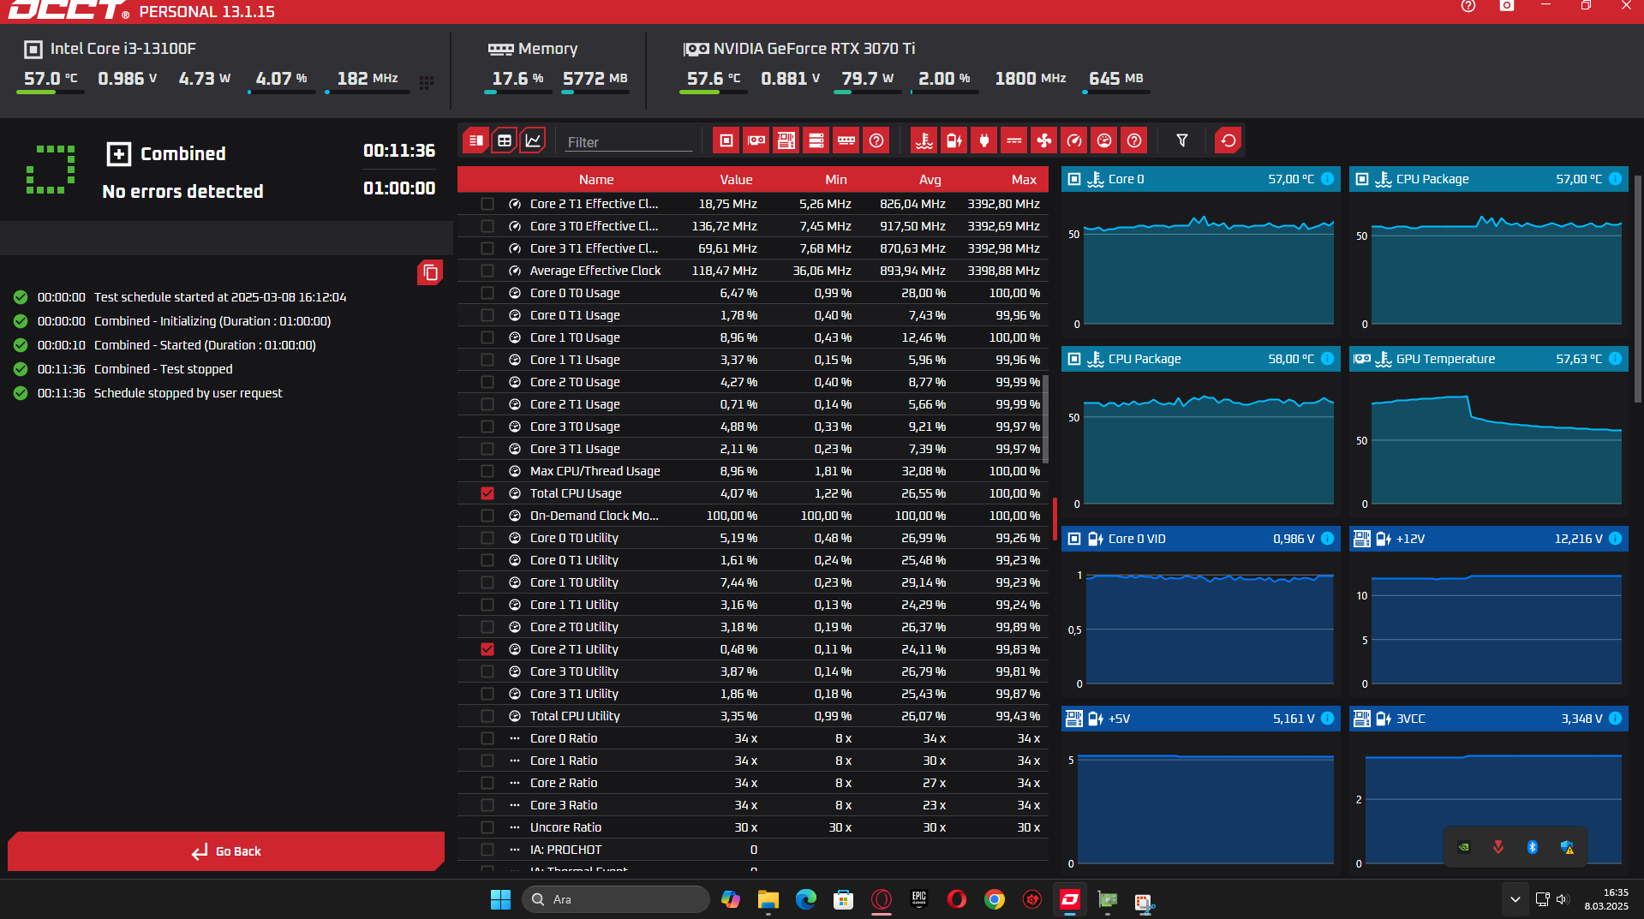Toggle the voltage sensor type filter
This screenshot has width=1644, height=919.
954,140
